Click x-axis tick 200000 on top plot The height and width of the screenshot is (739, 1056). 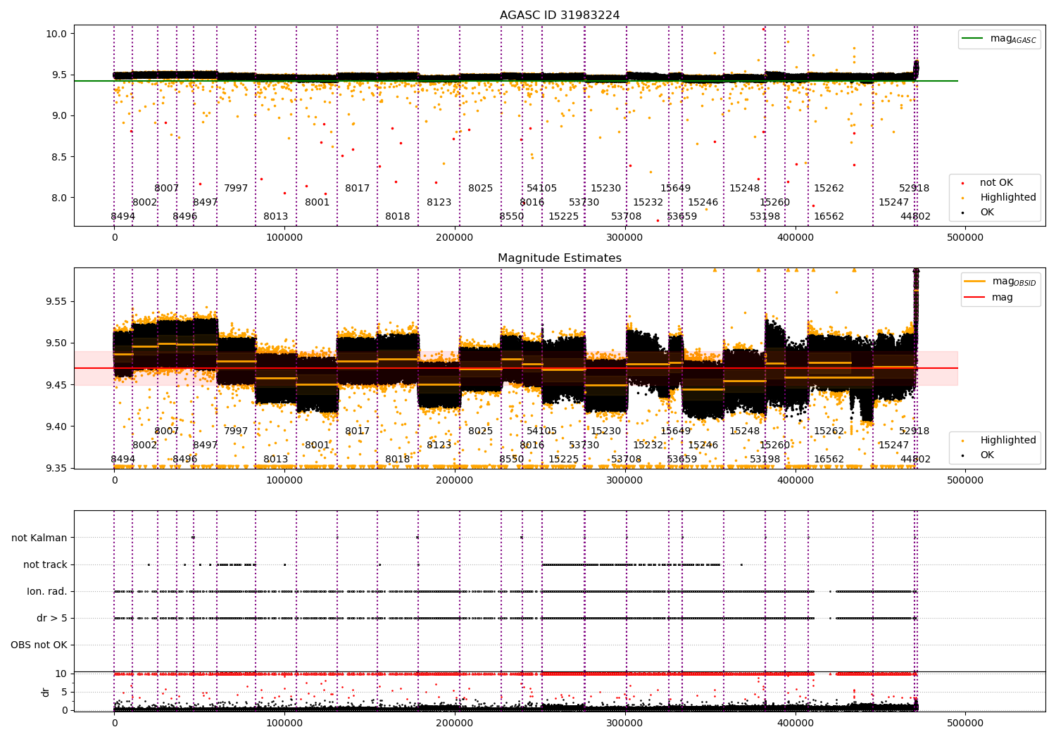455,239
